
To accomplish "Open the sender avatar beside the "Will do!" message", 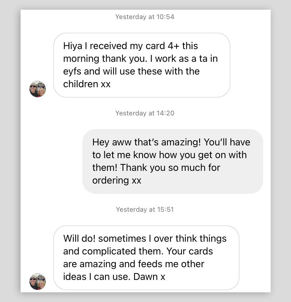I will point(38,281).
